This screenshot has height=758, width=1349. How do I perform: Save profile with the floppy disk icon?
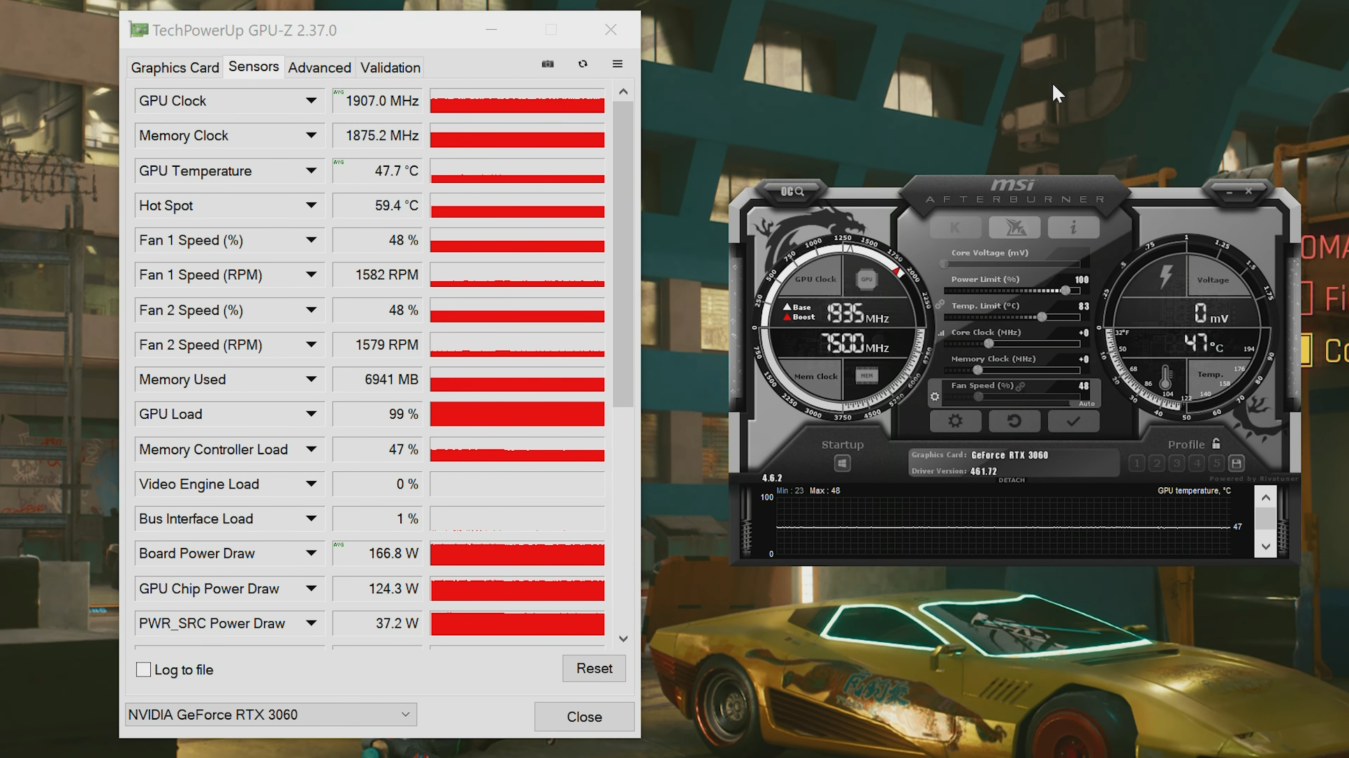(x=1237, y=463)
